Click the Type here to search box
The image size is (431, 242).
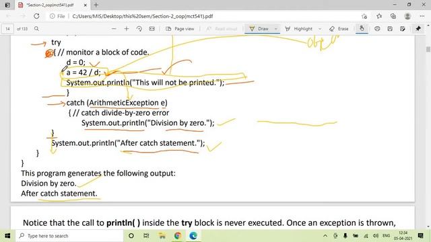coord(69,236)
